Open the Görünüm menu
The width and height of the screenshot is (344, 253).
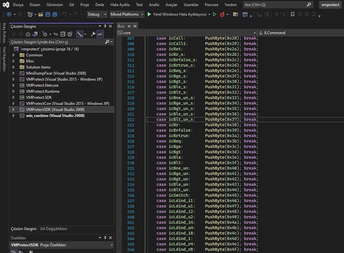(55, 4)
